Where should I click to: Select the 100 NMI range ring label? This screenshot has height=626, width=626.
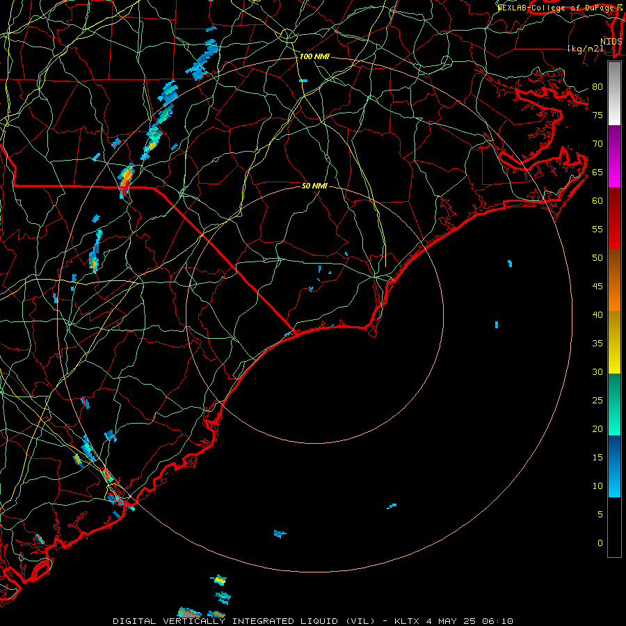coord(314,57)
